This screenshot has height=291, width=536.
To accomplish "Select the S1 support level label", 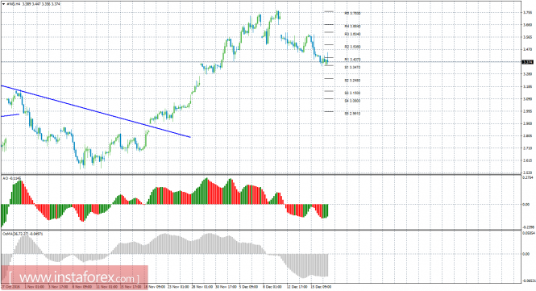I will coord(352,68).
